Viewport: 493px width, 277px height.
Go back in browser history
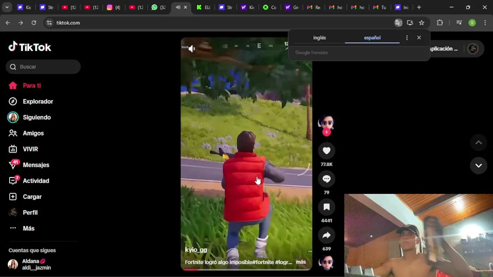point(8,23)
